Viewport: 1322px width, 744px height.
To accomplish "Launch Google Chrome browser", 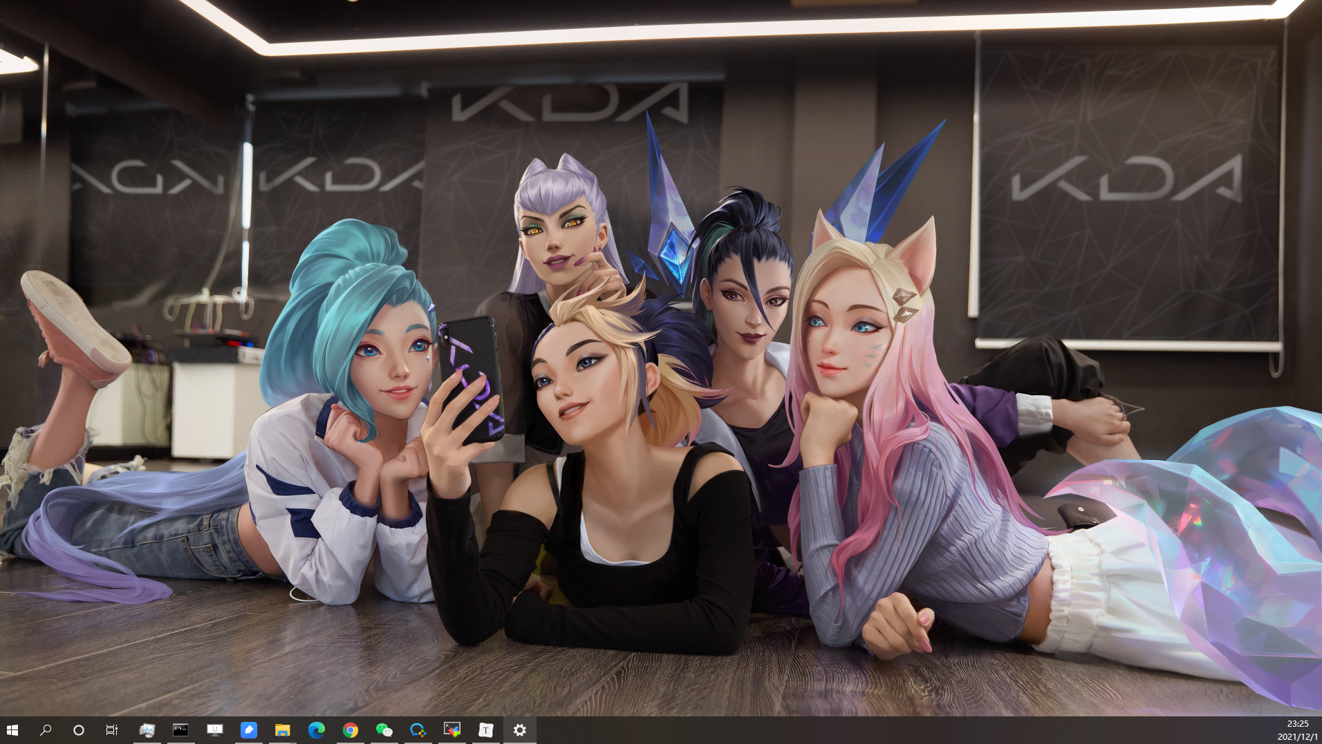I will click(350, 729).
